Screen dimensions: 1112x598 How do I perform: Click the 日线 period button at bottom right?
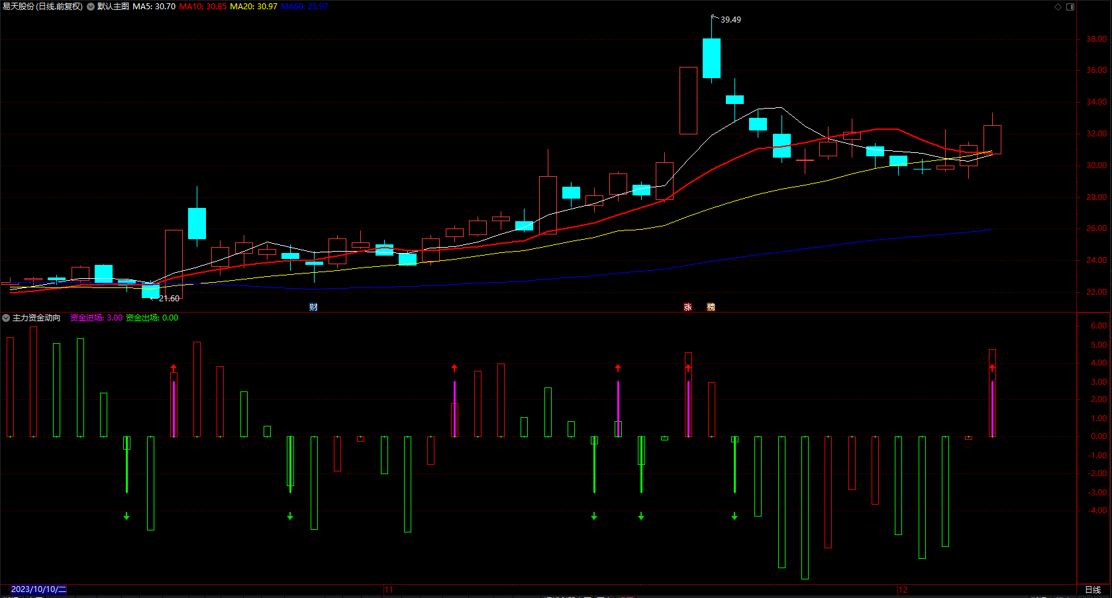1093,589
